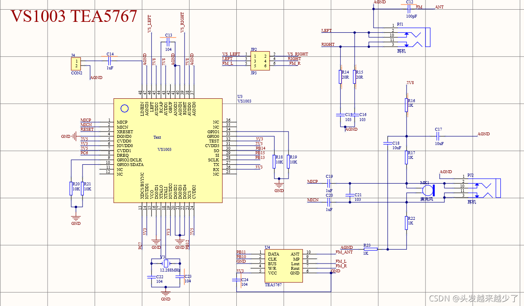
Task: Click the 'PB10' net label
Action: pyautogui.click(x=241, y=256)
